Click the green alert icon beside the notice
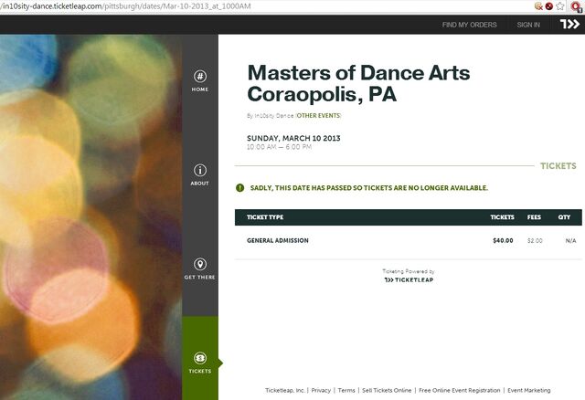585x400 pixels. 239,188
